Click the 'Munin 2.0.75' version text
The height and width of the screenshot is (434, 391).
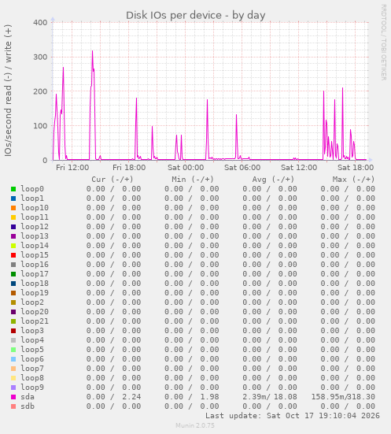point(195,425)
